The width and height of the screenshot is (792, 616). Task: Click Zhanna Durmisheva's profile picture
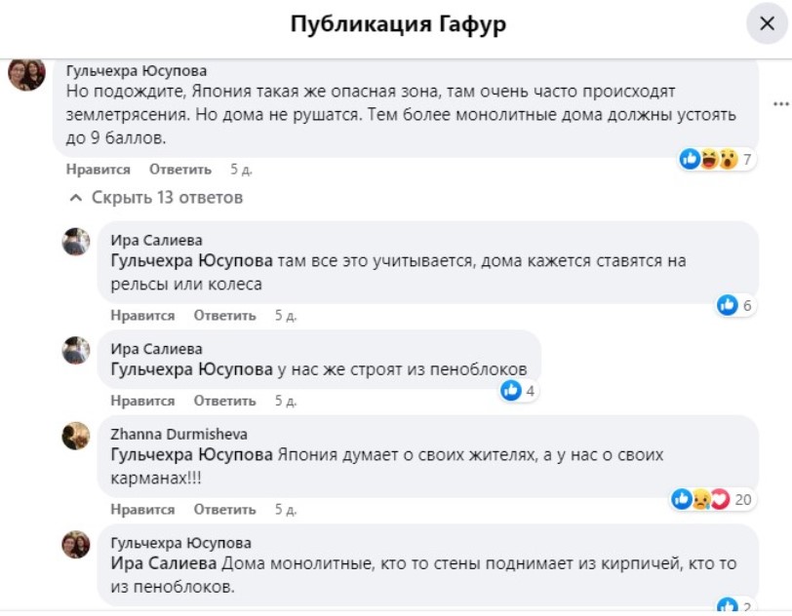coord(76,436)
